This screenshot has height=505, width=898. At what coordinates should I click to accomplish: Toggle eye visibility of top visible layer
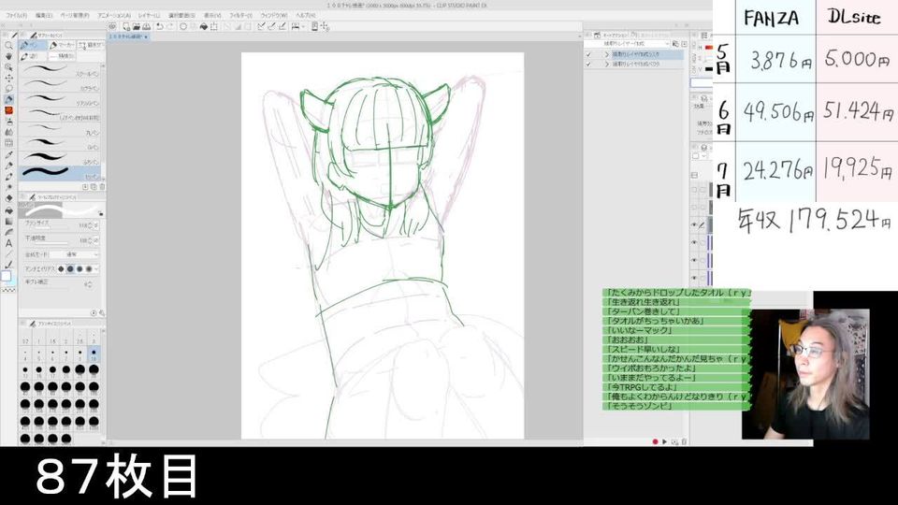coord(695,225)
